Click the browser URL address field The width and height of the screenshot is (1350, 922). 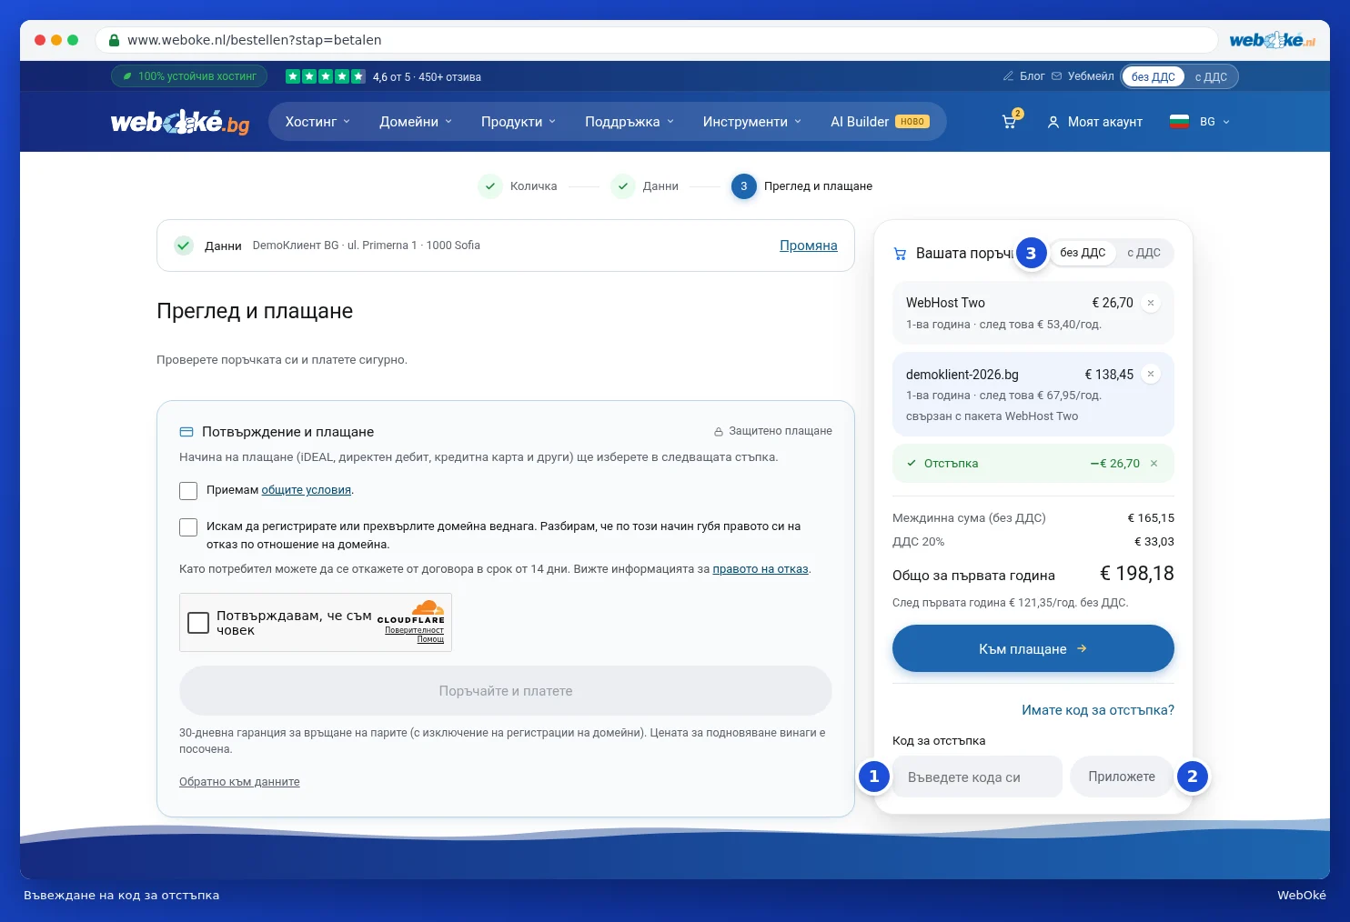(x=657, y=40)
